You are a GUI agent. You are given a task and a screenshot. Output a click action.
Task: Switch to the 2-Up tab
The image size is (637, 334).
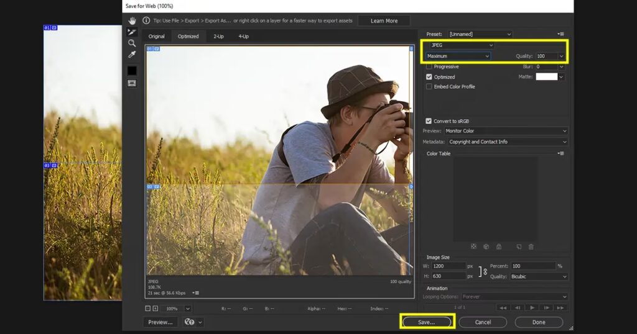pos(218,37)
